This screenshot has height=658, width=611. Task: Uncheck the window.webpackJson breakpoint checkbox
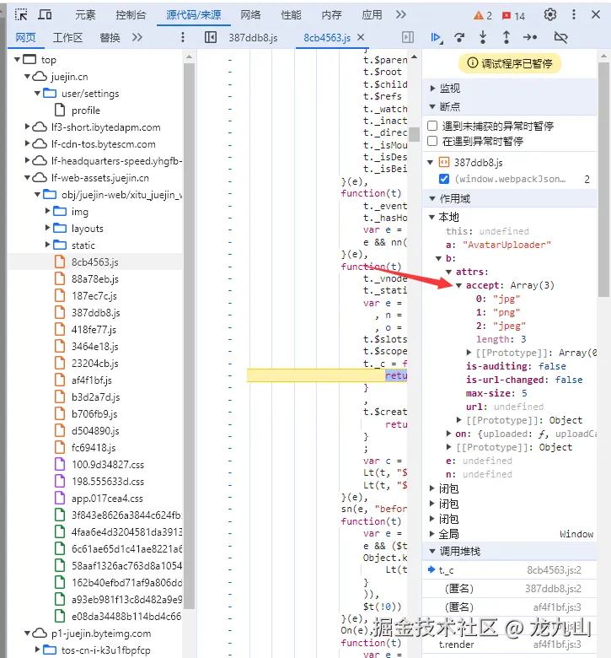[443, 179]
